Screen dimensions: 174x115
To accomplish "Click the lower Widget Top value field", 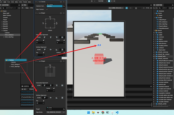I will pos(40,103).
